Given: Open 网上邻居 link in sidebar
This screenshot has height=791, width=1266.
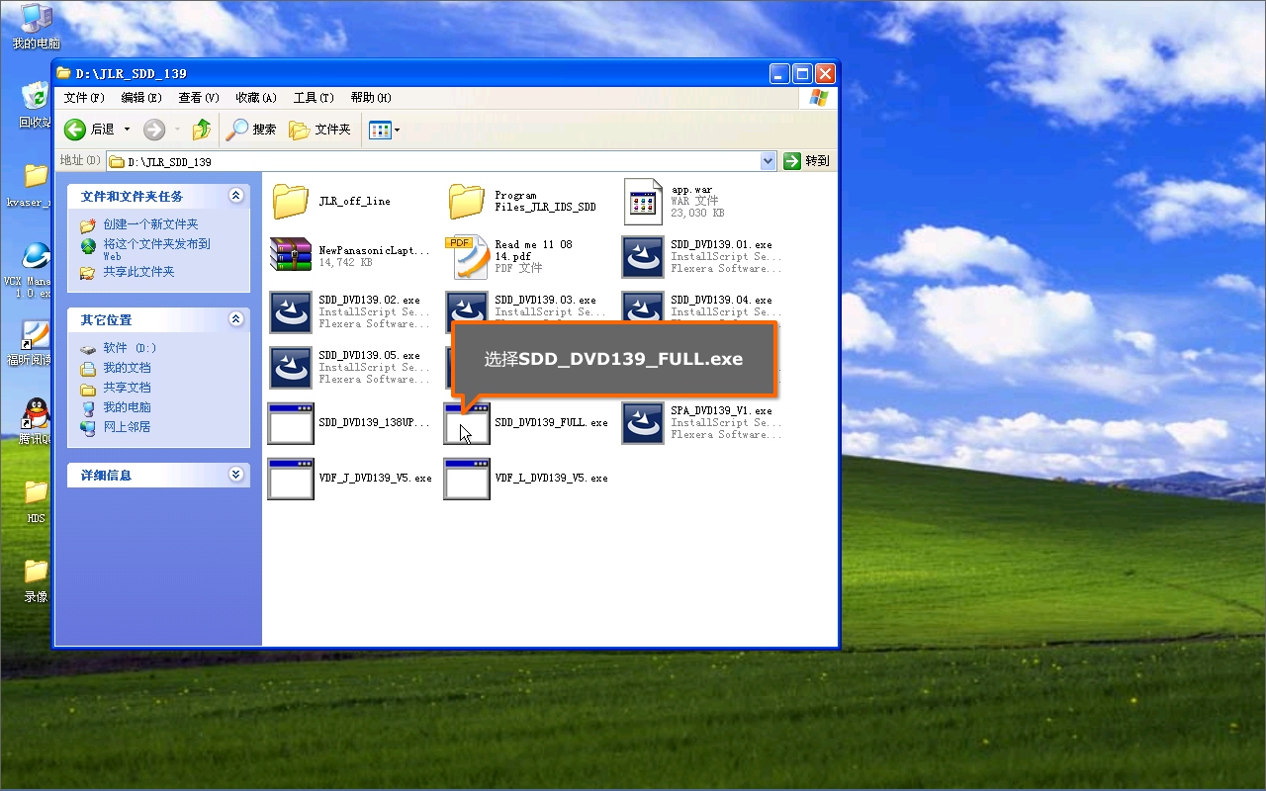Looking at the screenshot, I should click(x=127, y=427).
